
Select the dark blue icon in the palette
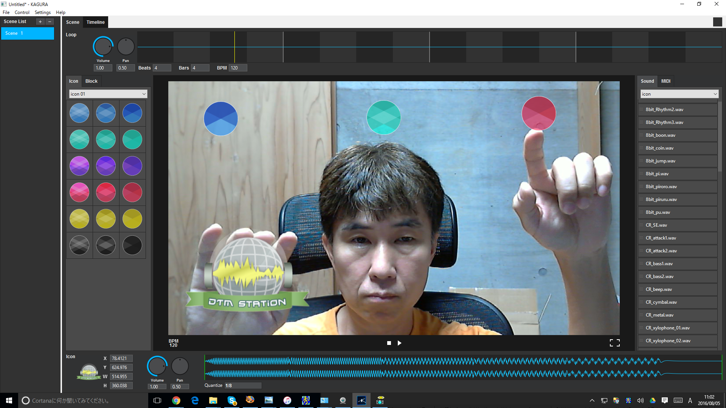tap(132, 113)
